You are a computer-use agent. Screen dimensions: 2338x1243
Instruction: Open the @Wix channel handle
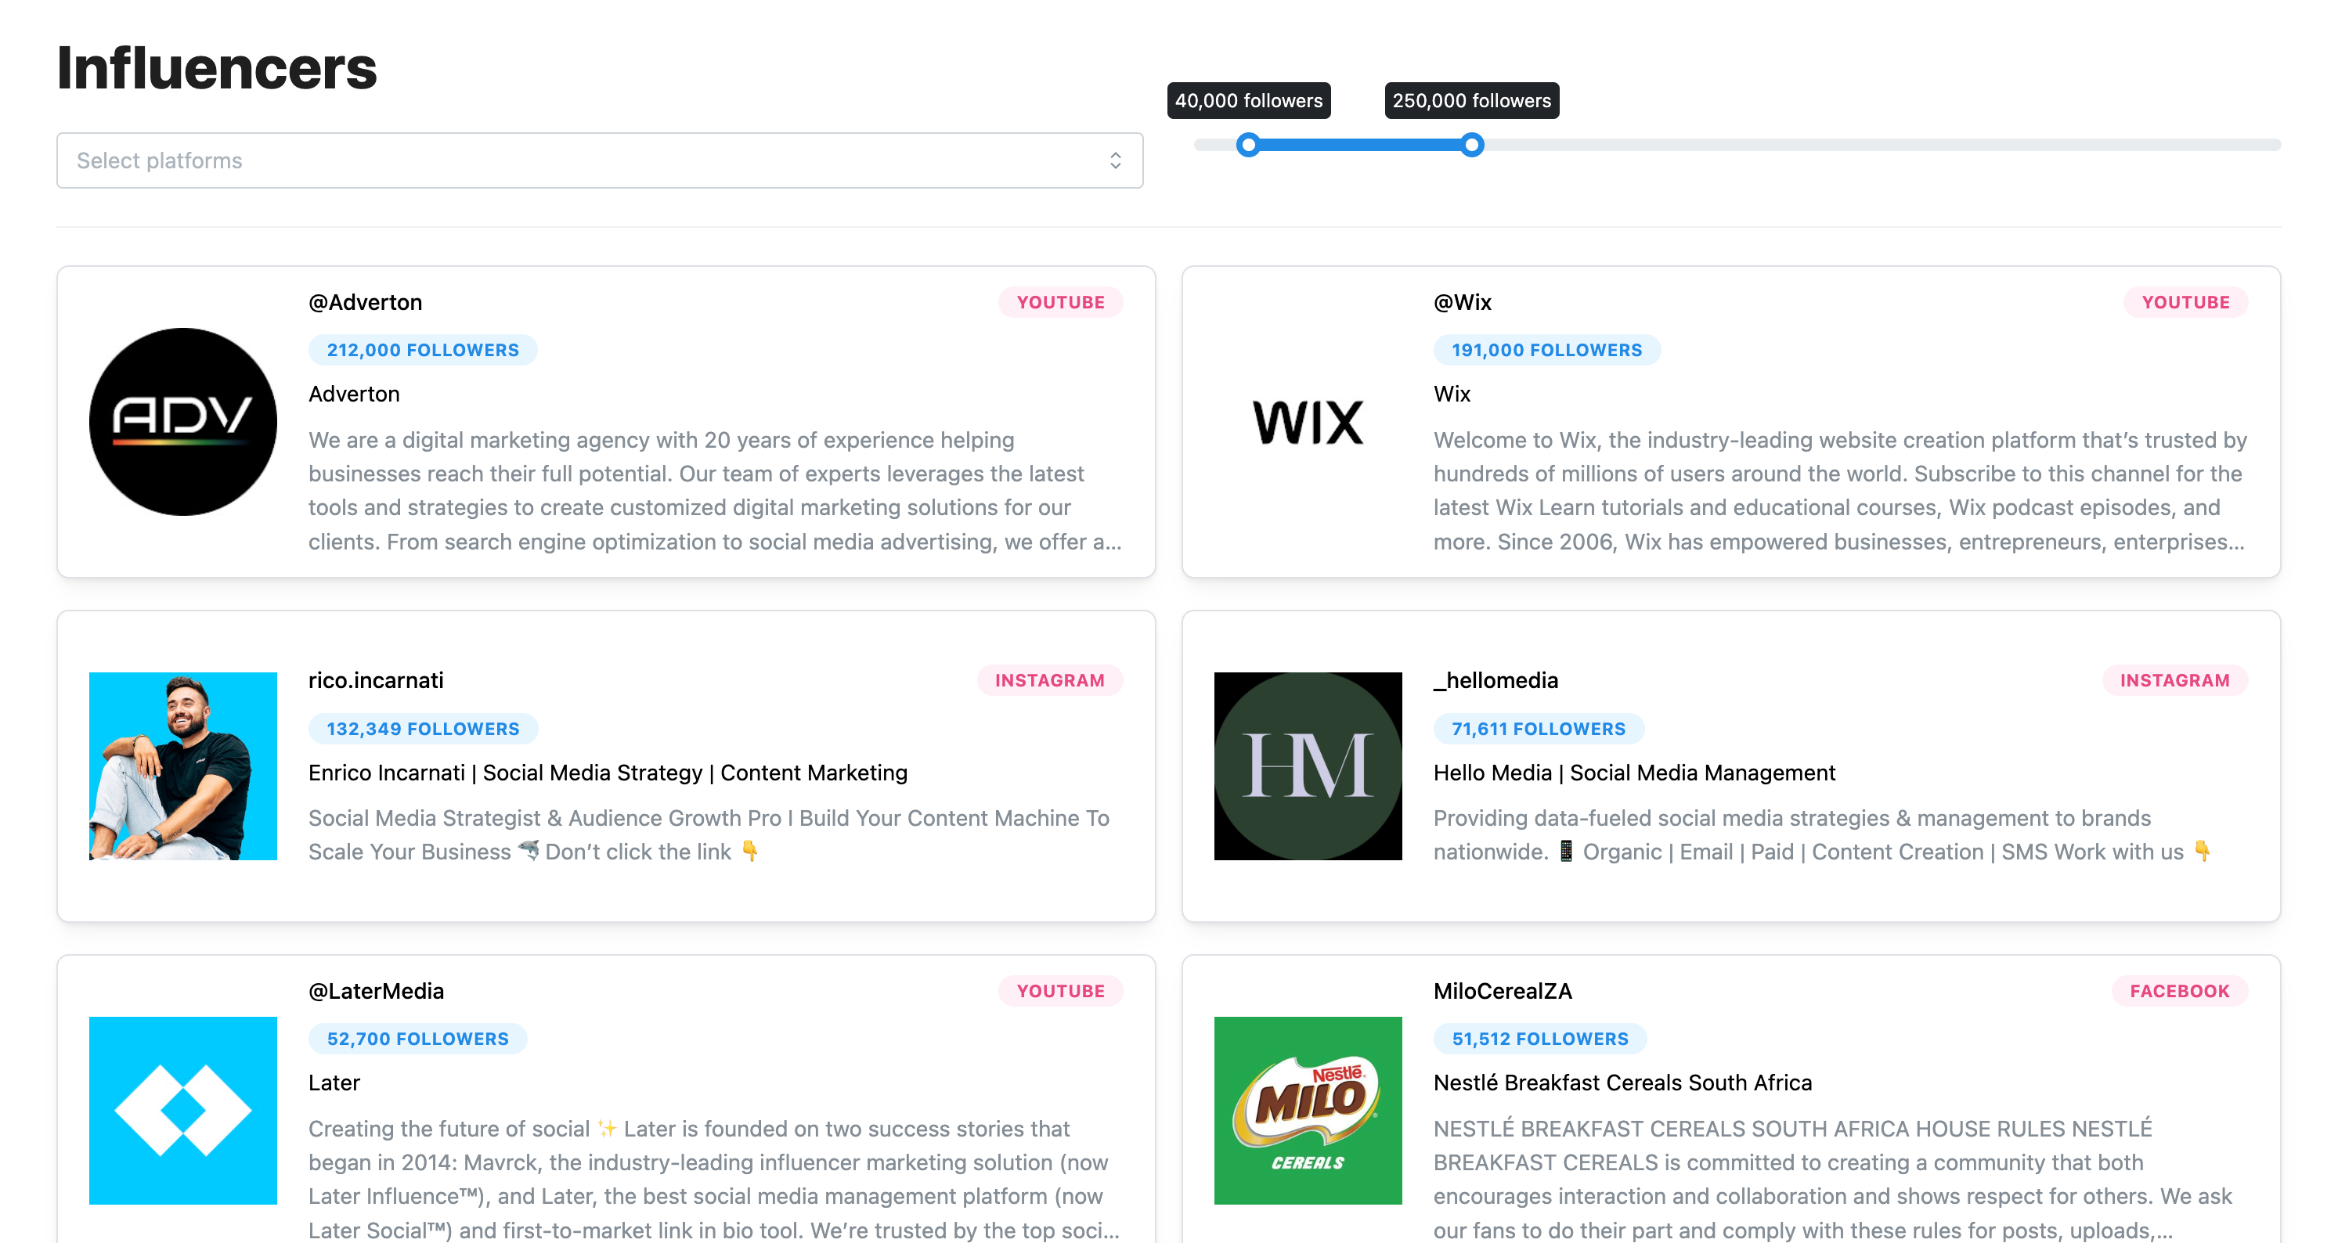click(1462, 302)
